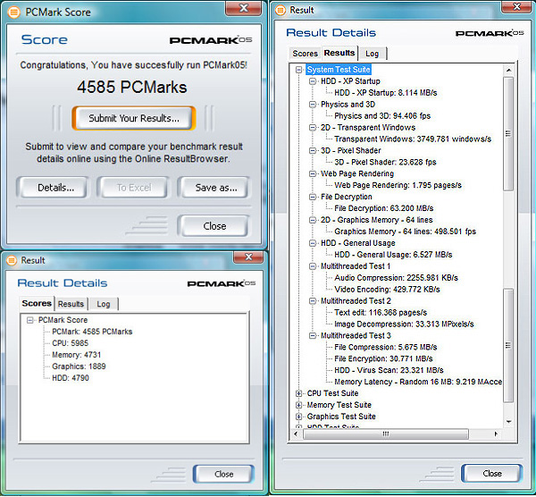Close the Scores Result window with X

coord(248,257)
